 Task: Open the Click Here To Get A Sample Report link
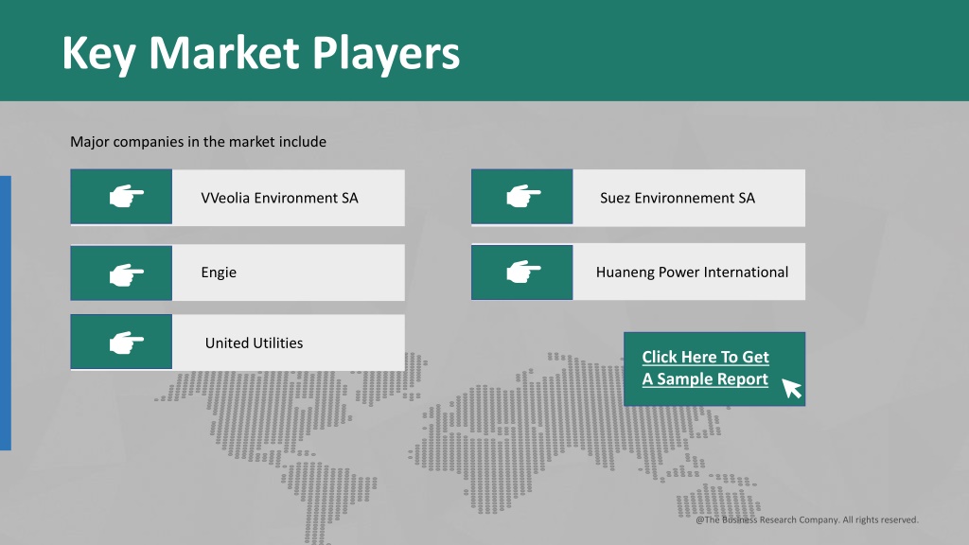[705, 368]
